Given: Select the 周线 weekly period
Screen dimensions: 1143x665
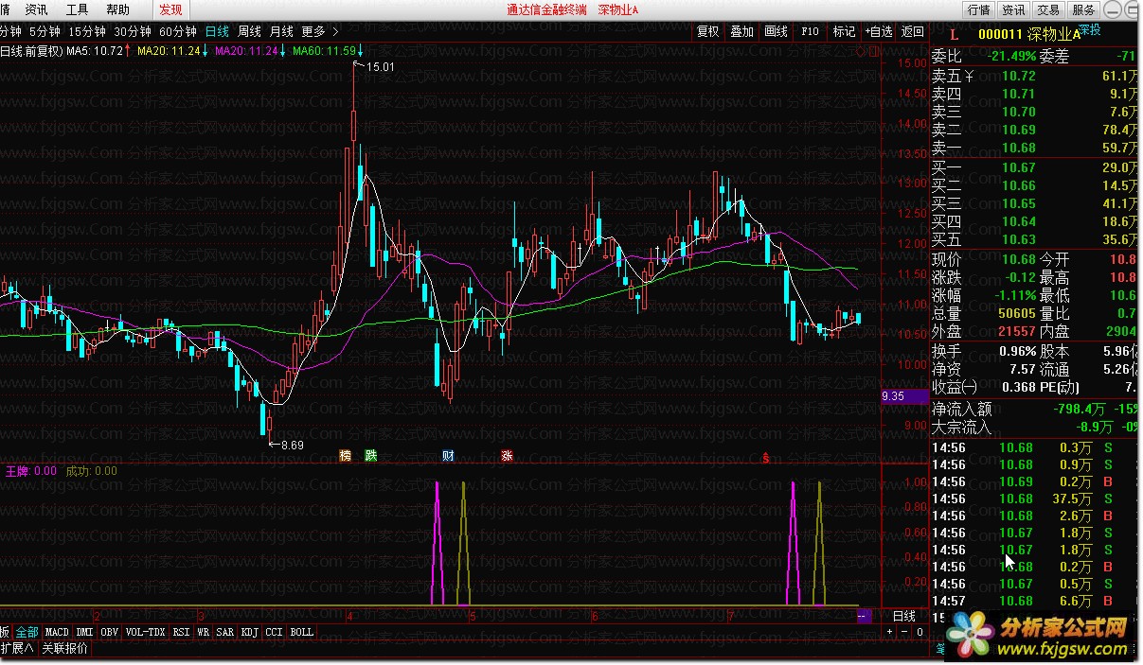Looking at the screenshot, I should click(250, 31).
